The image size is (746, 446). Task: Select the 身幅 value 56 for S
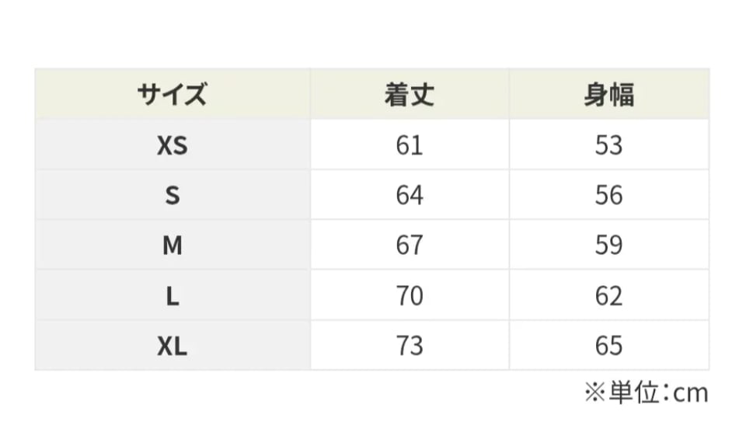pyautogui.click(x=608, y=195)
